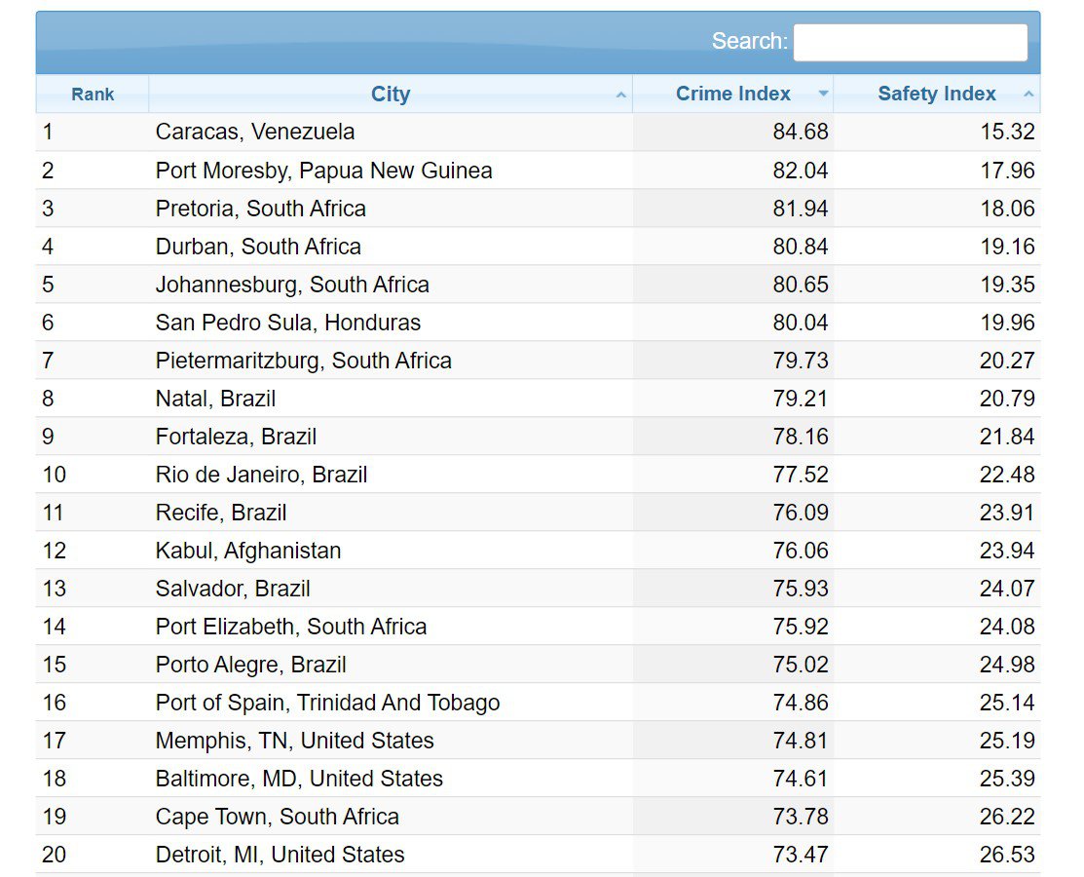Sort table by Rank column header
The width and height of the screenshot is (1084, 877).
(x=93, y=95)
